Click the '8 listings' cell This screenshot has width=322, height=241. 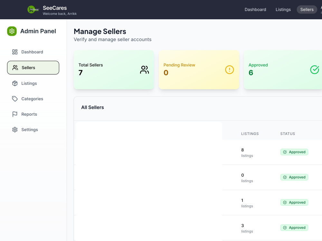[247, 153]
